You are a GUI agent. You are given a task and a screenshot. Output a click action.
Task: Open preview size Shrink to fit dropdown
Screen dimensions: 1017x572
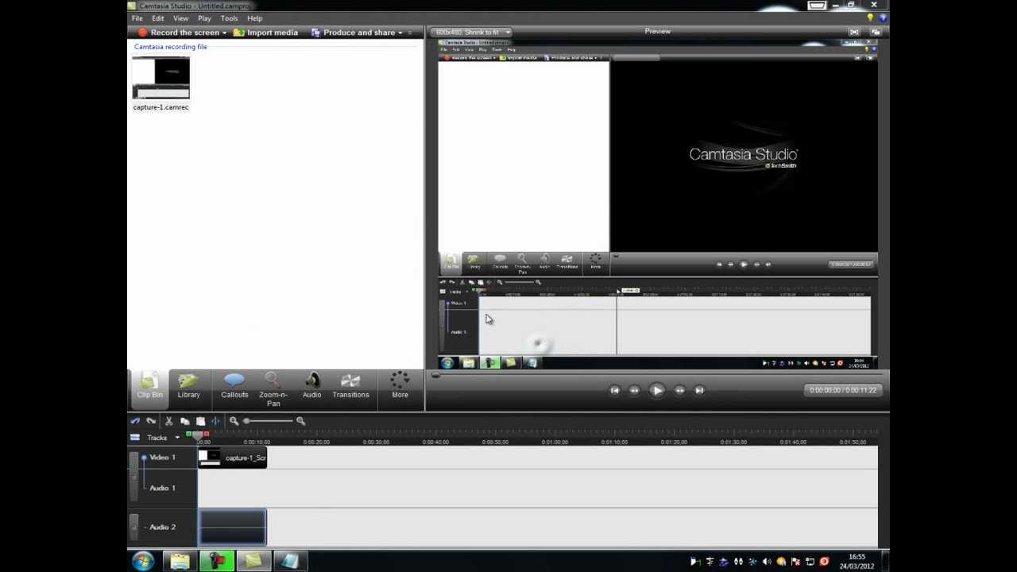(472, 33)
